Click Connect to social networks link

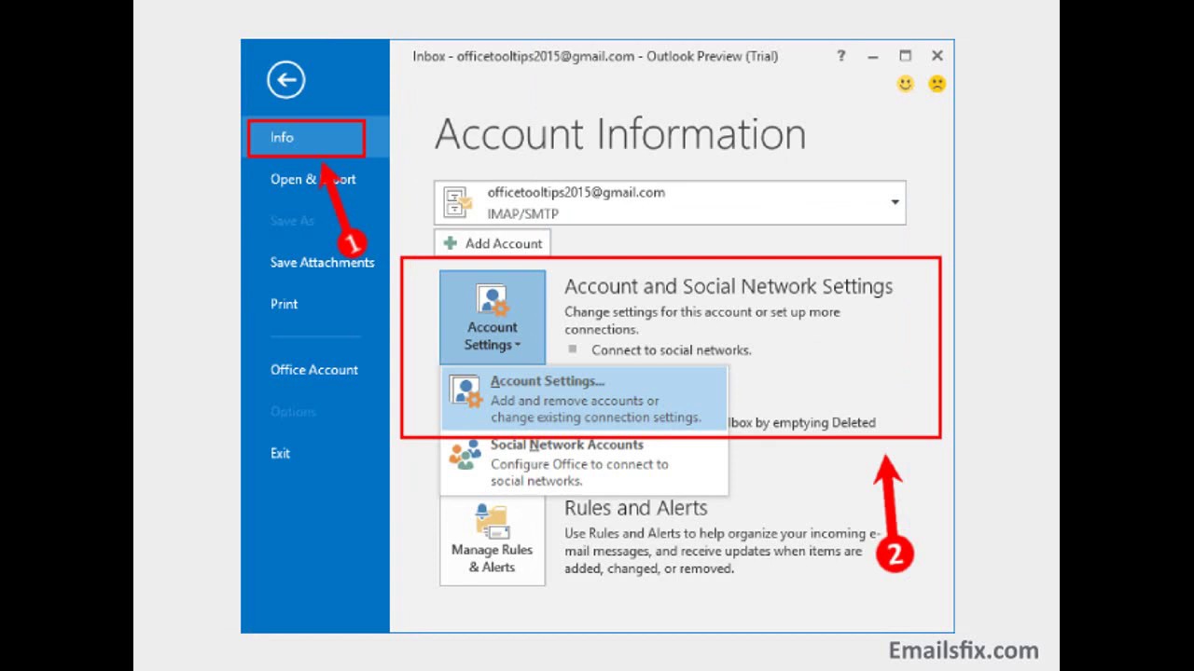tap(671, 350)
